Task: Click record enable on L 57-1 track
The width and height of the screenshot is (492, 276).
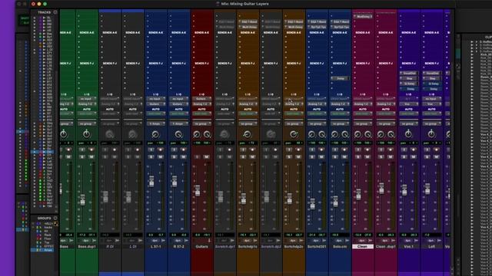Action: tap(161, 150)
